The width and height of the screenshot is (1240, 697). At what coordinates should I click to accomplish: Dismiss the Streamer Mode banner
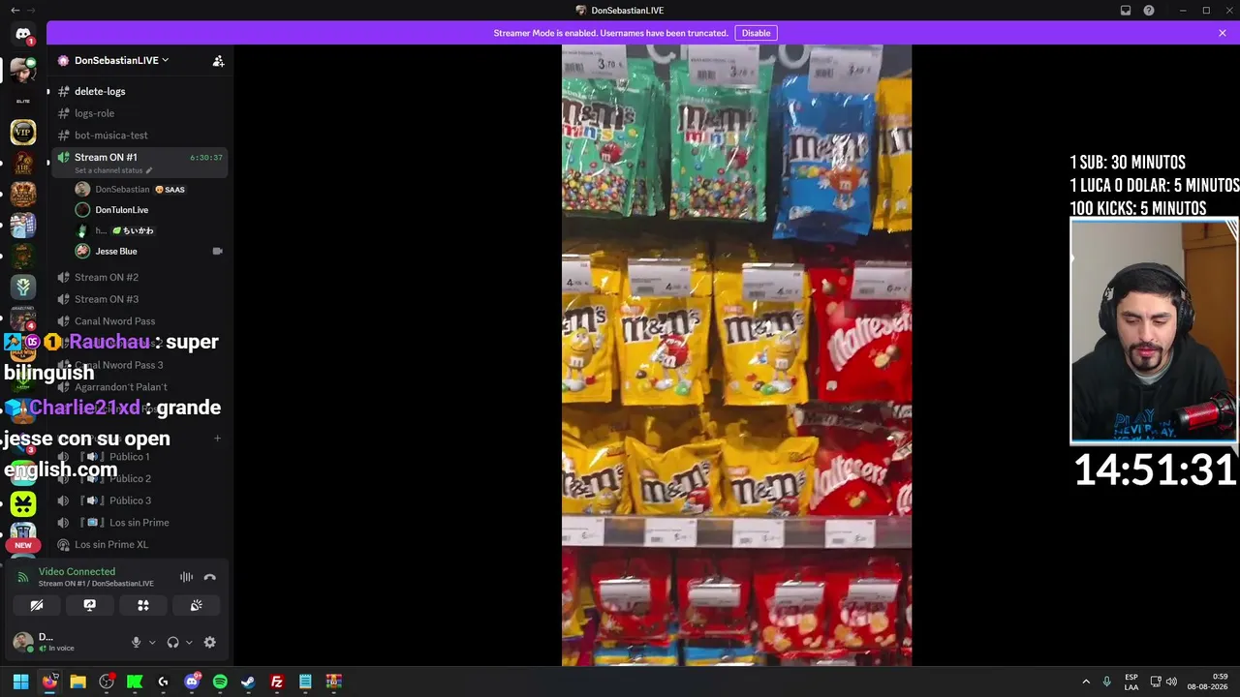click(x=1223, y=33)
